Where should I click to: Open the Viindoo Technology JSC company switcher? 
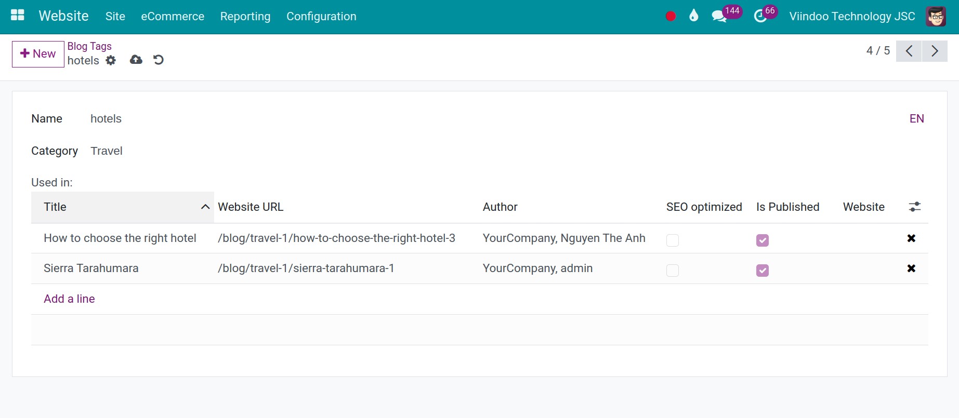click(852, 16)
